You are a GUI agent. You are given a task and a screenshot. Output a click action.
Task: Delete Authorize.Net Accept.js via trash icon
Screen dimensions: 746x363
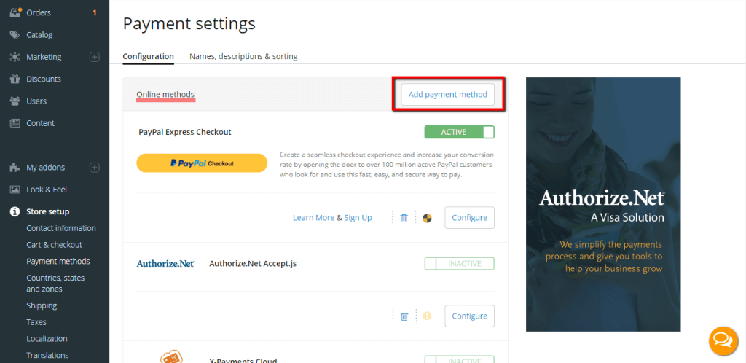(x=404, y=316)
